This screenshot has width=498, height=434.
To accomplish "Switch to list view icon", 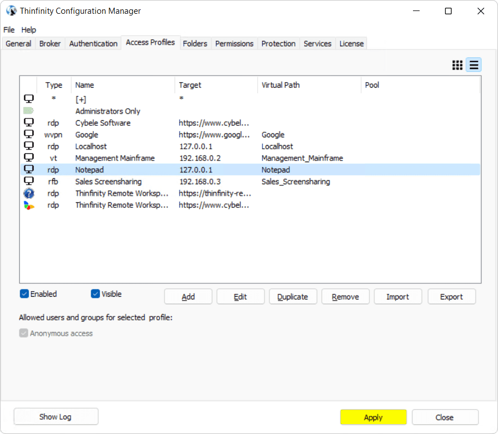I will point(474,65).
